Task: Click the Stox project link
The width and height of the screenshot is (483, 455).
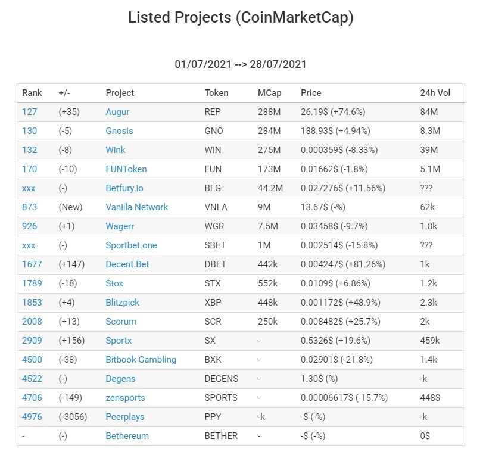Action: click(x=114, y=283)
